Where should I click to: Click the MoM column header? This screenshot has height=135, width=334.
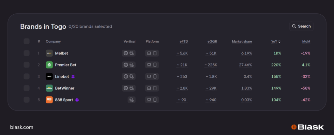point(306,41)
